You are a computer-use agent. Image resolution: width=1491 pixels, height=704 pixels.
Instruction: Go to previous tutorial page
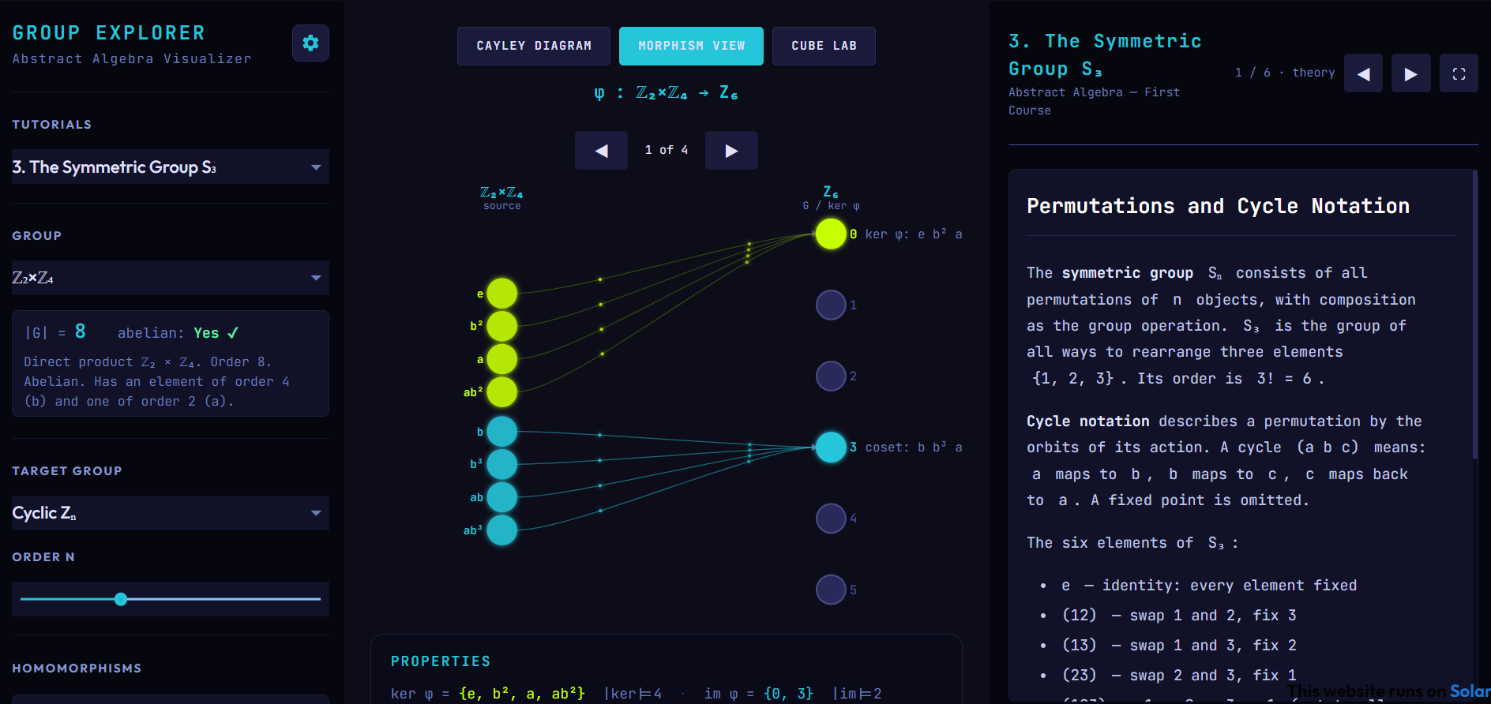(1363, 73)
